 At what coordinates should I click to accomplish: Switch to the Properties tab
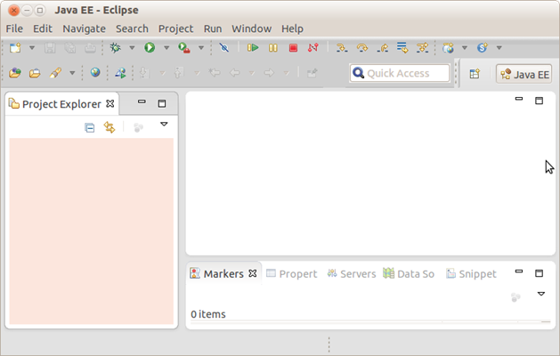click(292, 274)
